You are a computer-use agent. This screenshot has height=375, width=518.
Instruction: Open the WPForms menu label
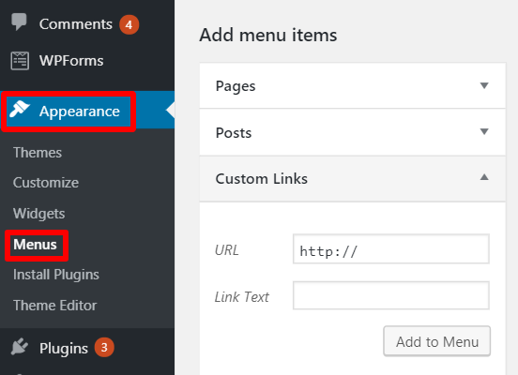71,61
